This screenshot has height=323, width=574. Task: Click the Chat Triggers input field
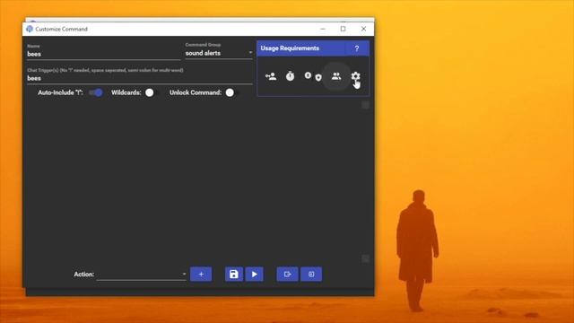click(140, 78)
